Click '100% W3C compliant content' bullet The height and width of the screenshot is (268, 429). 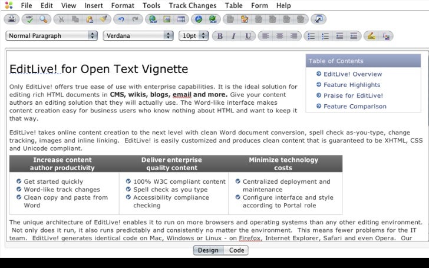click(x=180, y=181)
